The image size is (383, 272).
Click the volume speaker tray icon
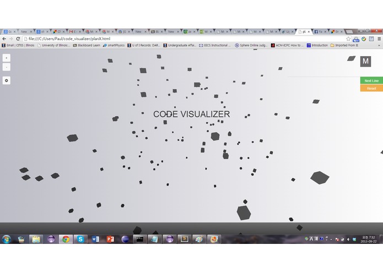tap(349, 240)
